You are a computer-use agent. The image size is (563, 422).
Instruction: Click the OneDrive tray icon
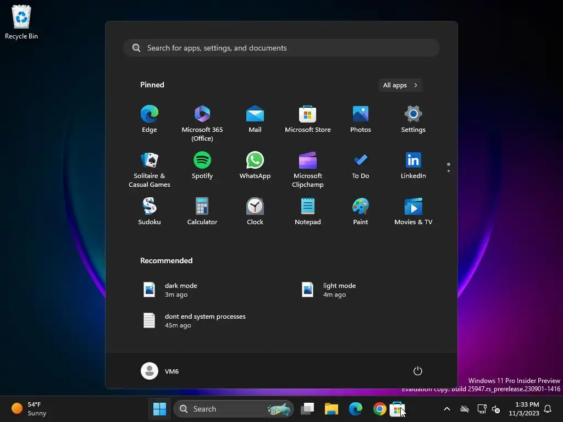coord(465,409)
